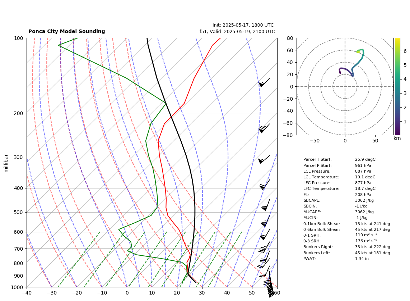Screen dimensions: 410x301
Task: Select the "300" pressure axis tick label
Action: tap(19, 157)
